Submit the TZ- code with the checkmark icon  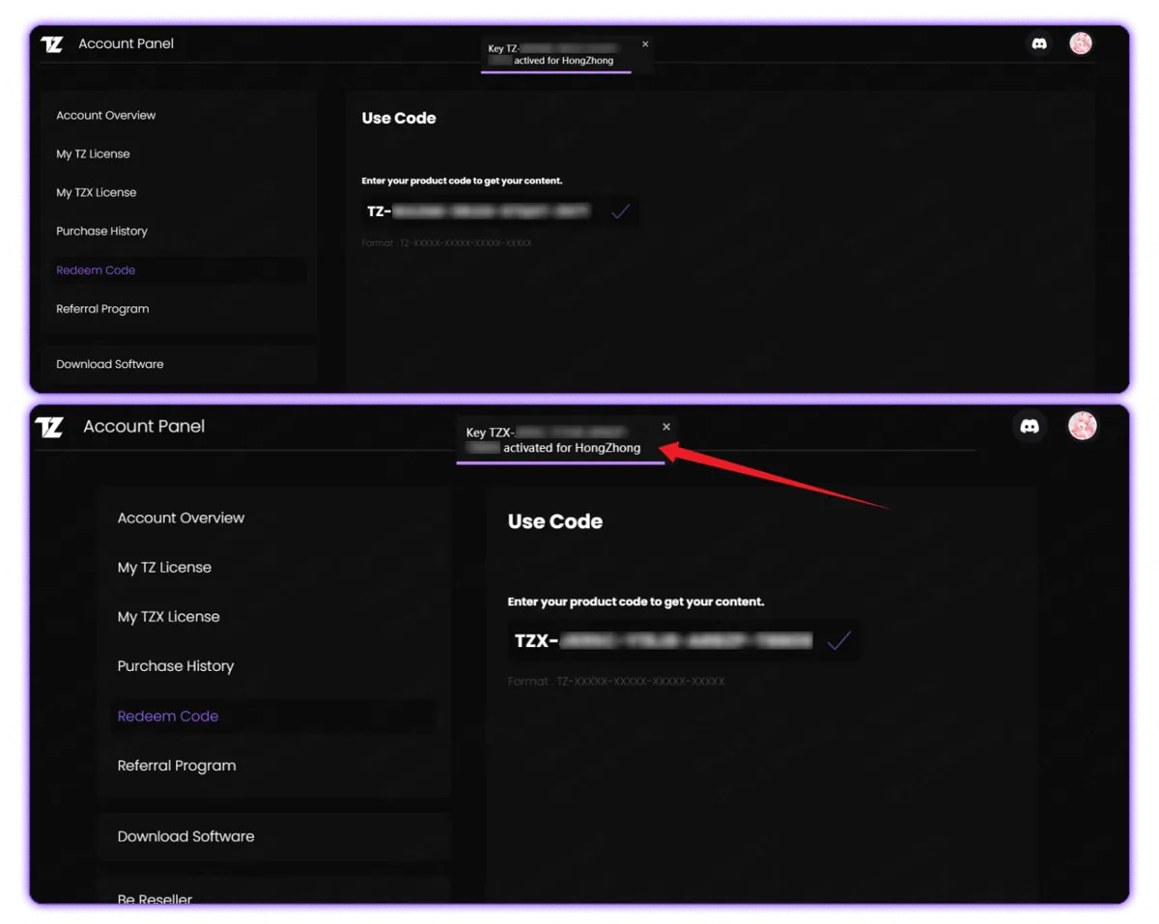[x=620, y=211]
